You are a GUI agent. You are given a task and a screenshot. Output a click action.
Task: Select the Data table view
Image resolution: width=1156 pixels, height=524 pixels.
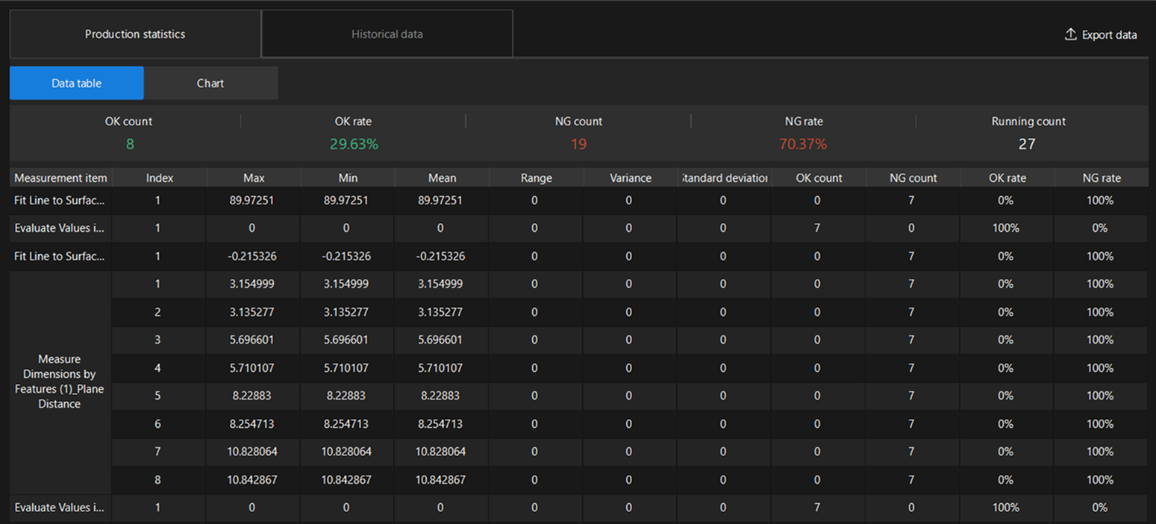(x=76, y=83)
